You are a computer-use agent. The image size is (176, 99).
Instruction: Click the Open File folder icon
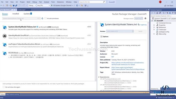11,5
